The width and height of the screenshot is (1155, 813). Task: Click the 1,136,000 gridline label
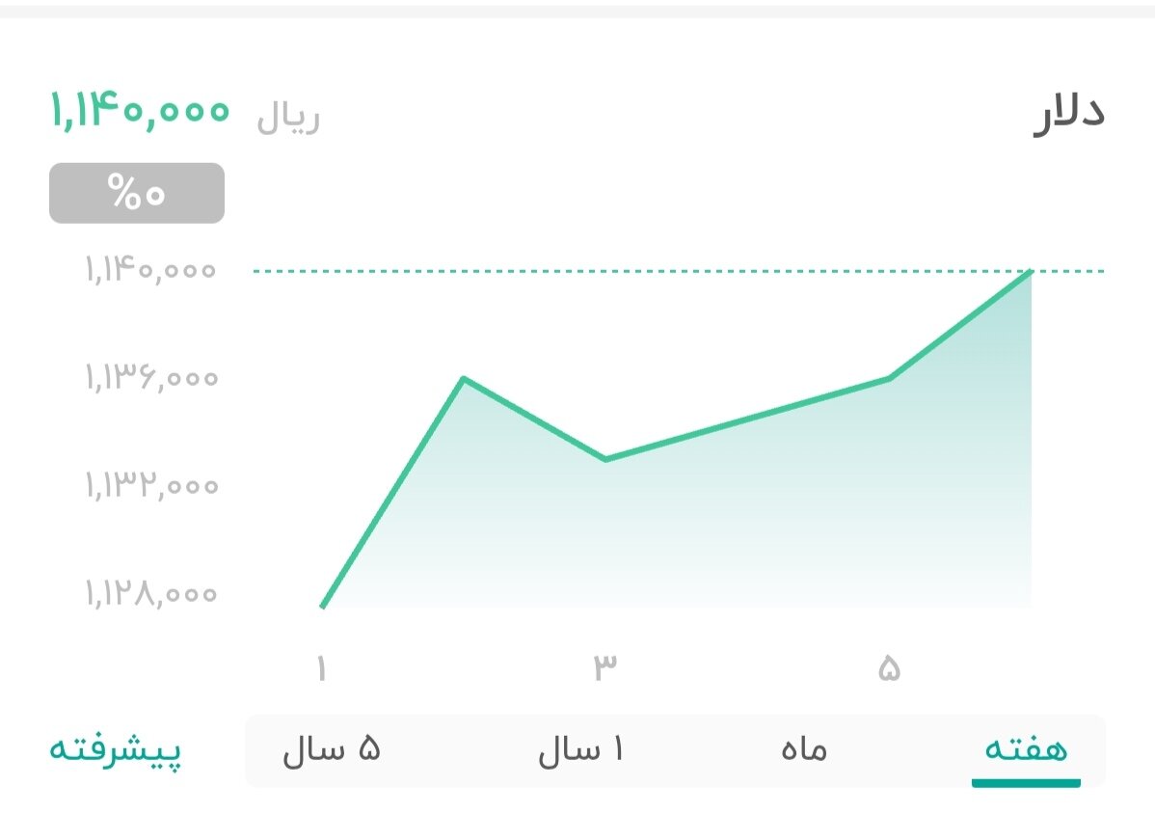point(149,378)
